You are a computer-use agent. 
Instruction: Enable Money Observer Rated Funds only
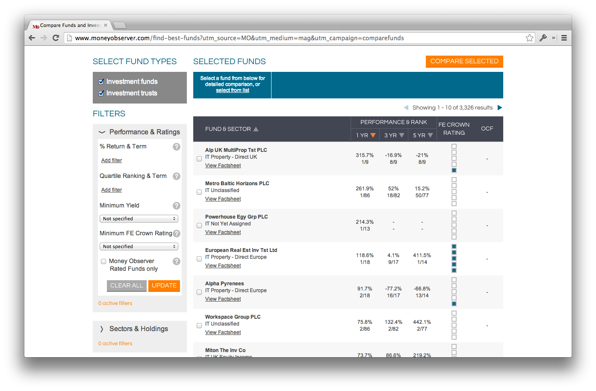(103, 261)
